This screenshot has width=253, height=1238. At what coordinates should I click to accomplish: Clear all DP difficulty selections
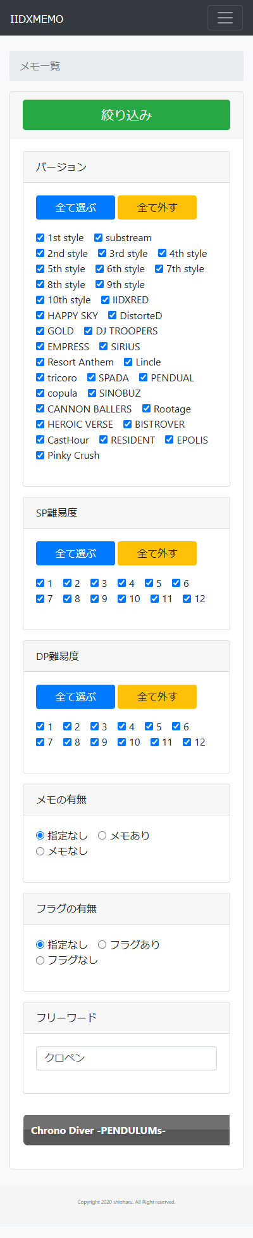point(157,697)
